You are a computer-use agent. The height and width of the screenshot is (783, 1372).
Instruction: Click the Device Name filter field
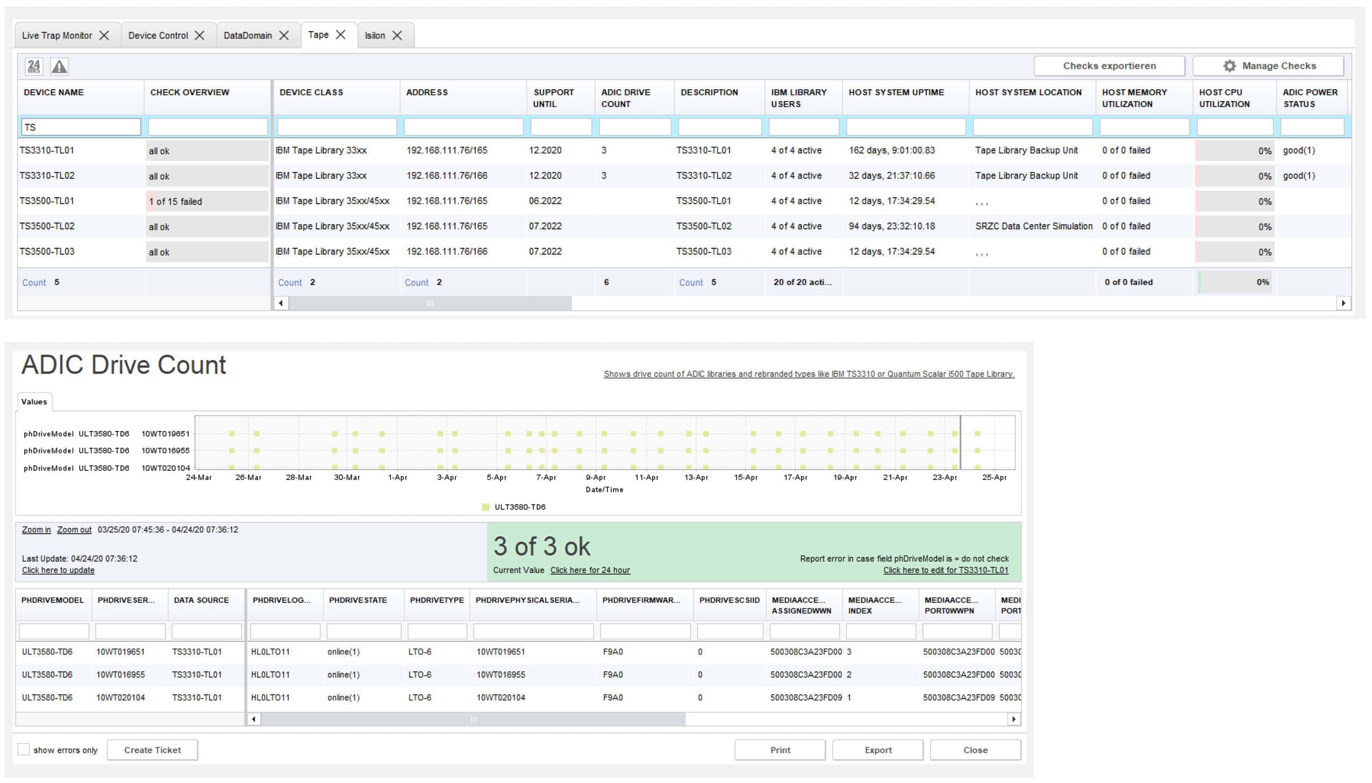coord(81,127)
